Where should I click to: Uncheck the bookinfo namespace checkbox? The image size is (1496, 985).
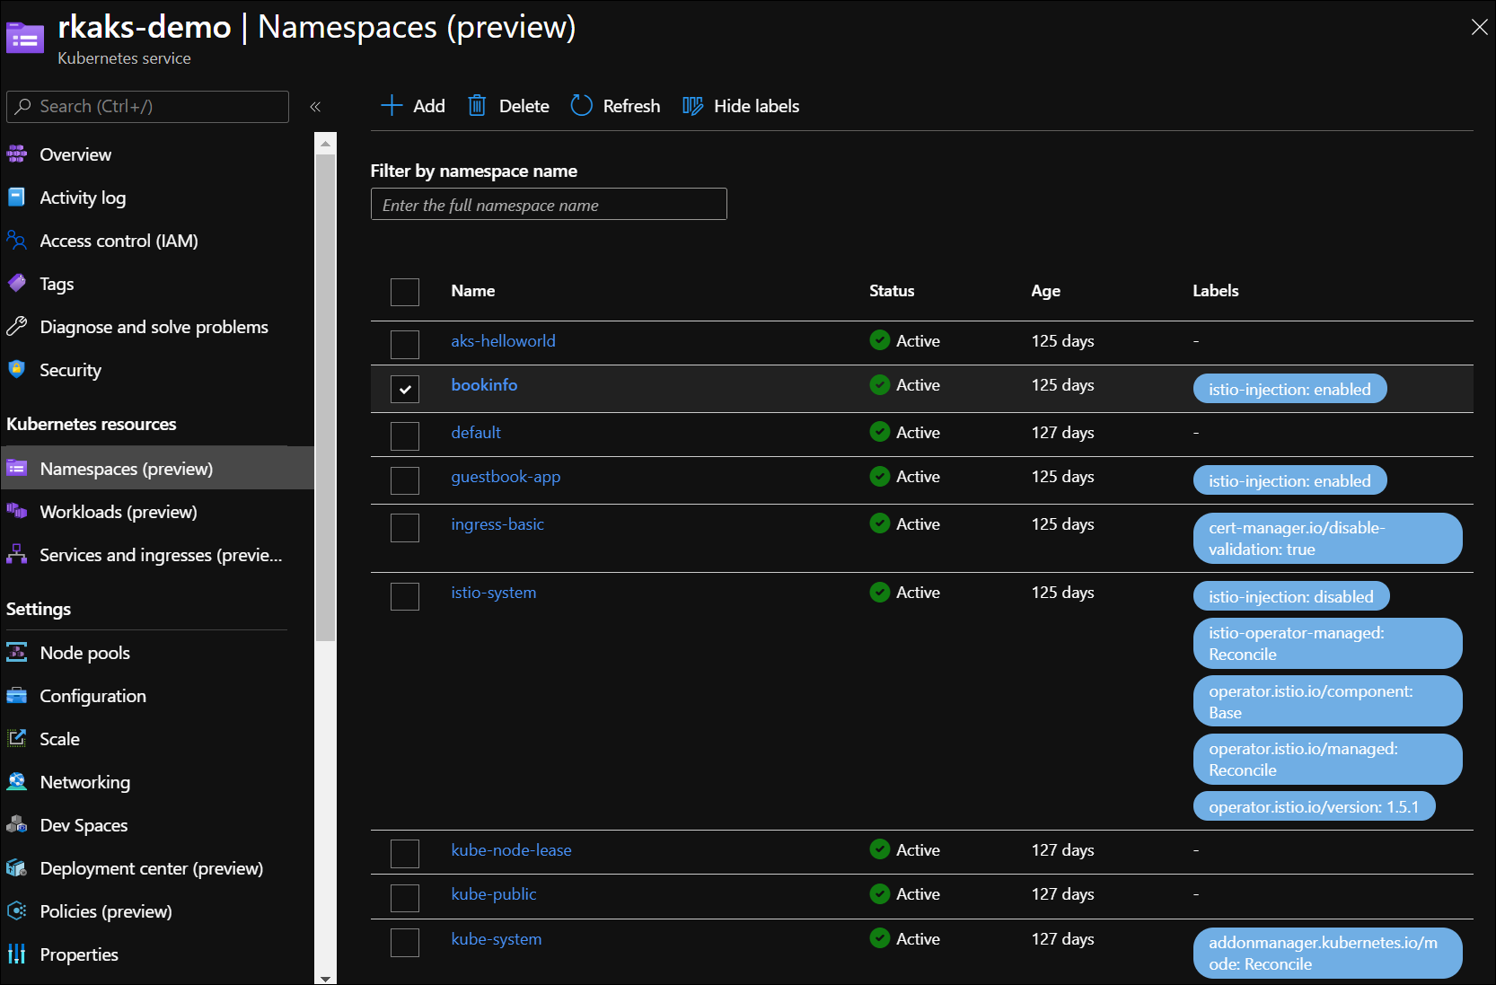click(x=405, y=389)
